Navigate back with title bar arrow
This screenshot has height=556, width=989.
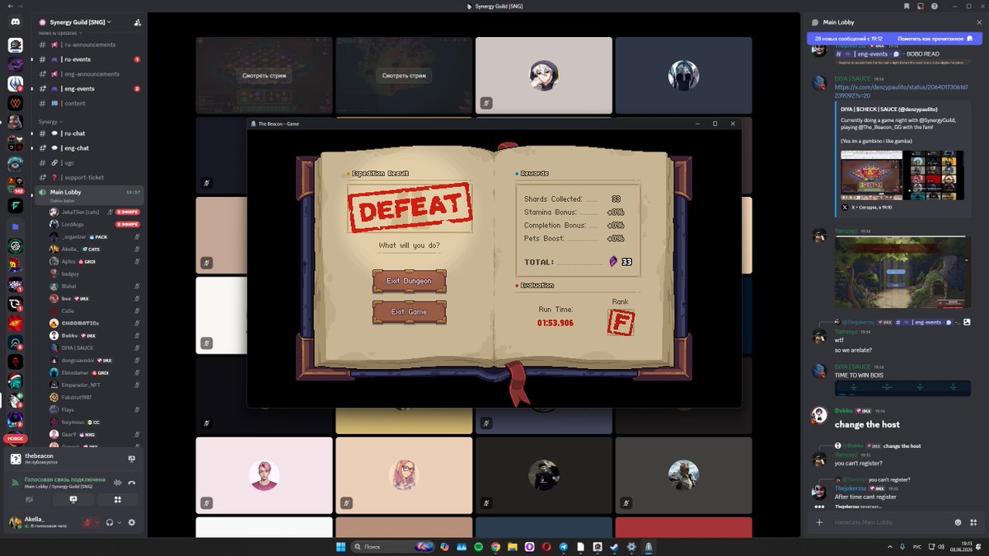click(x=9, y=6)
